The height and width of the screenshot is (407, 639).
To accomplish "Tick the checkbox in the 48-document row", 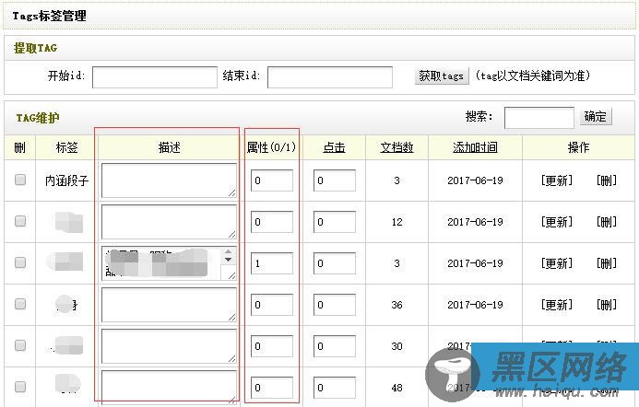I will click(x=20, y=387).
